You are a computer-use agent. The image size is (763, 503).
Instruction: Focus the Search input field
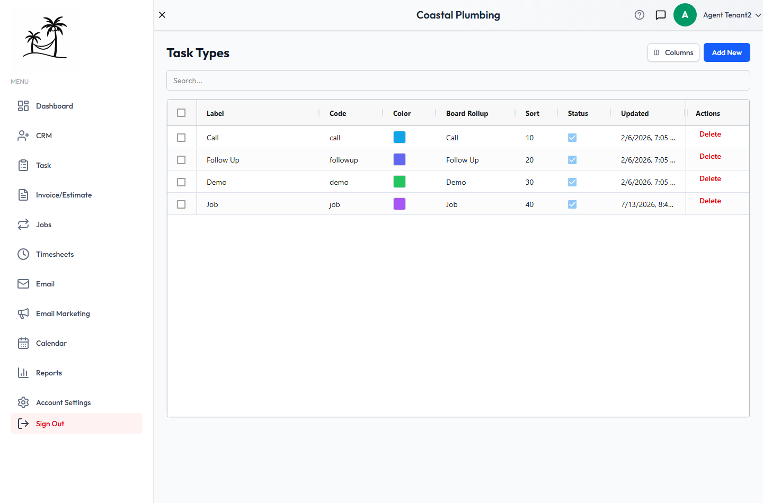tap(458, 80)
